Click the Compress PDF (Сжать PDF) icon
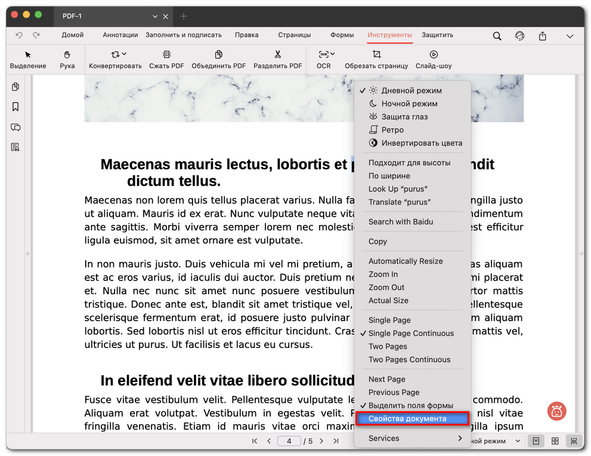 coord(166,54)
